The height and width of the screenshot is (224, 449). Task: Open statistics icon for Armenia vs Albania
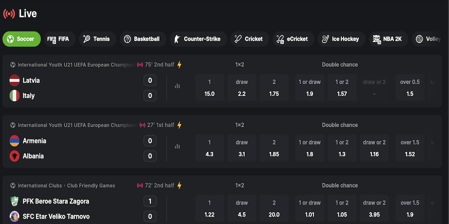point(177,146)
